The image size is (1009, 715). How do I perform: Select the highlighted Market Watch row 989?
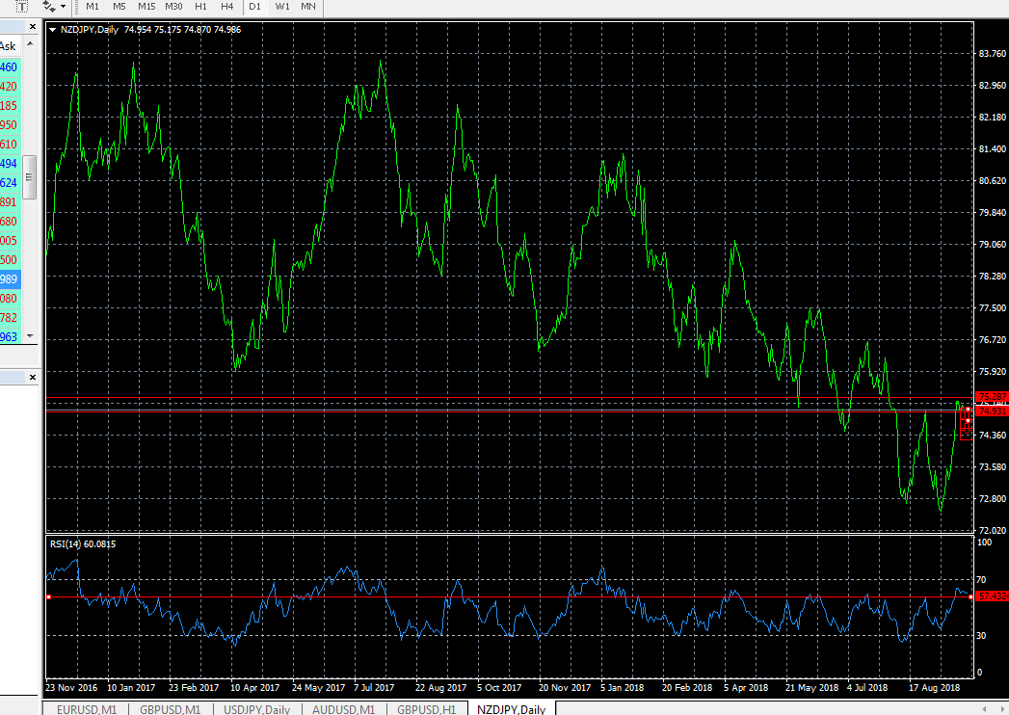[x=11, y=278]
